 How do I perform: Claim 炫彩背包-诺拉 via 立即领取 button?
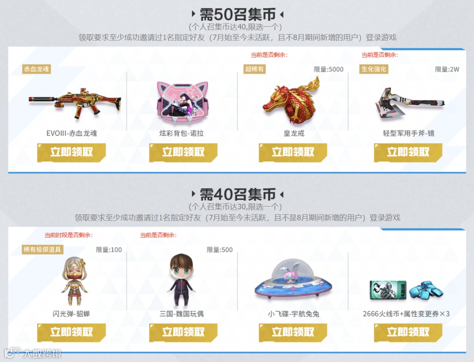(183, 153)
